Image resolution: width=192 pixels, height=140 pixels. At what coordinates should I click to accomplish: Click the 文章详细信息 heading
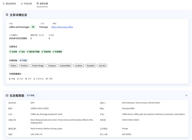(x=18, y=15)
